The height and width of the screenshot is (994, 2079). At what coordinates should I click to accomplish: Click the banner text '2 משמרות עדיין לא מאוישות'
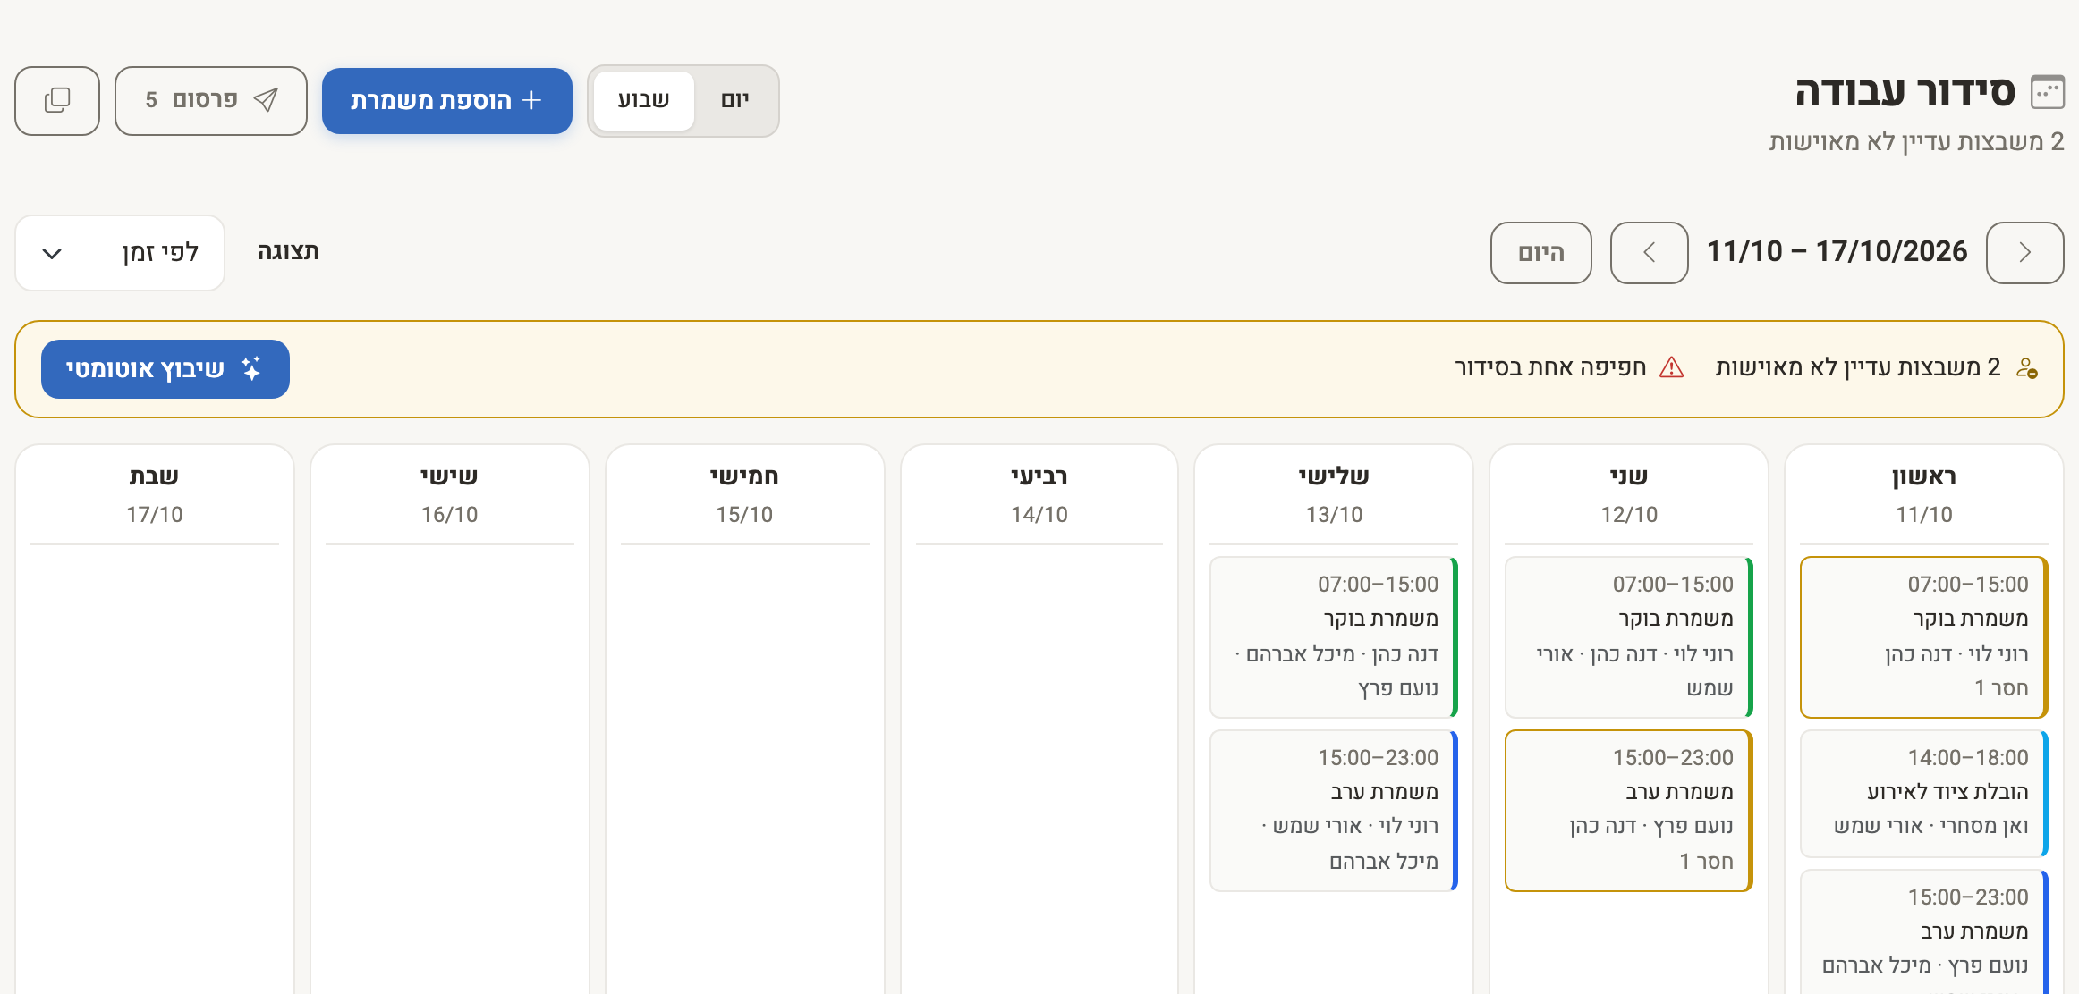pos(1858,367)
